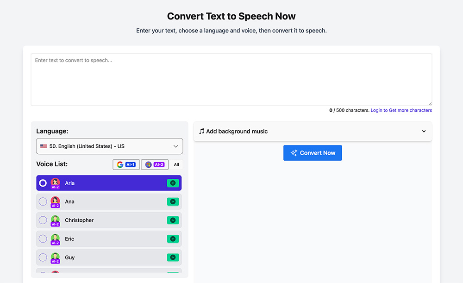Select the Ana voice radio button
The width and height of the screenshot is (463, 283).
(x=43, y=202)
